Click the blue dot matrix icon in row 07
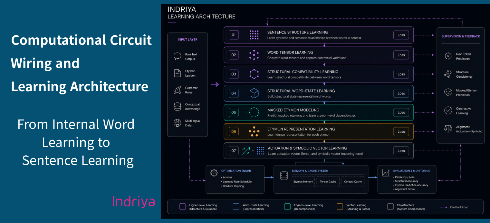The width and height of the screenshot is (490, 223). [x=260, y=150]
